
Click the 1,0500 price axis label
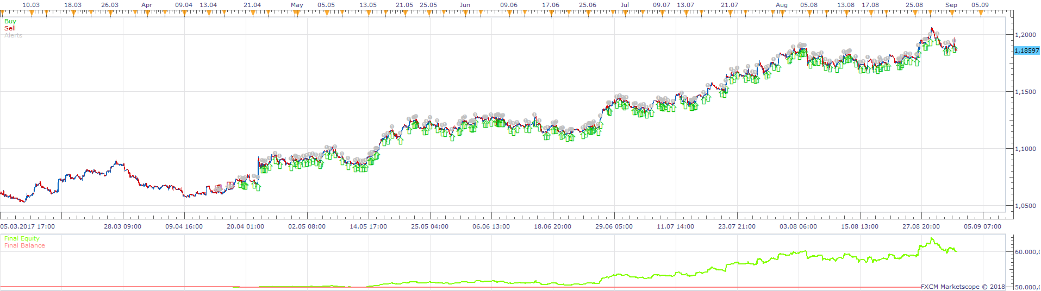[x=1025, y=206]
